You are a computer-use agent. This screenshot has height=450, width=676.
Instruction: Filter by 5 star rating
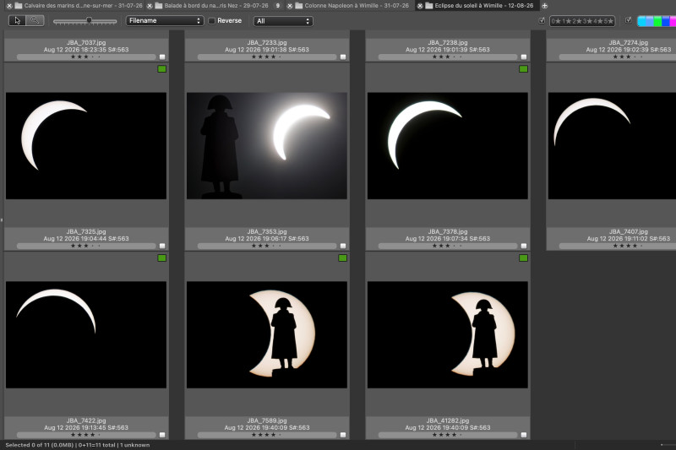click(608, 21)
